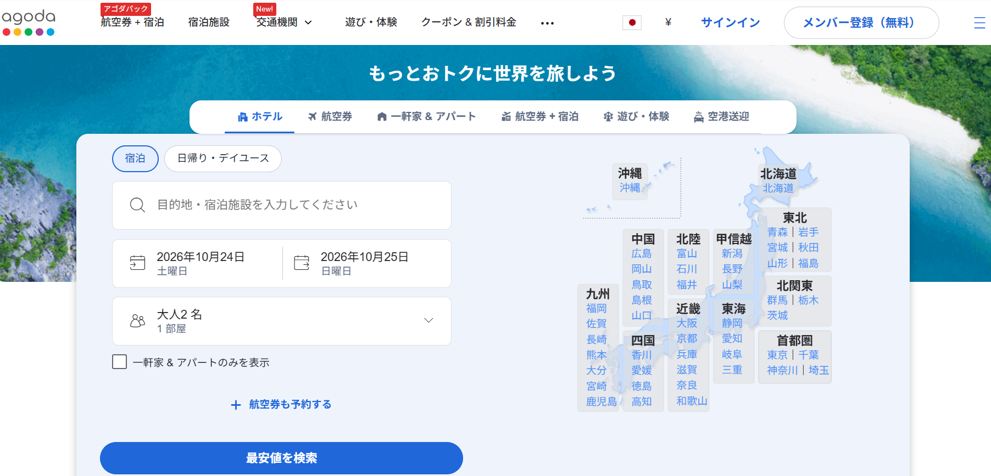Choose 和歌山 in the 近畿 region

coord(692,401)
